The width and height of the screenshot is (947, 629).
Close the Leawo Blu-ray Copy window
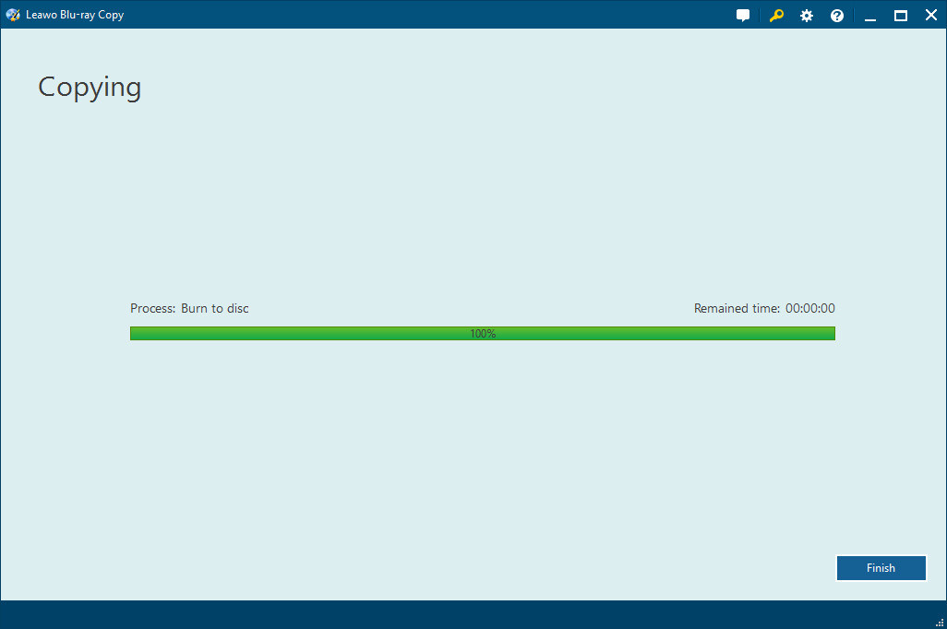[x=930, y=16]
